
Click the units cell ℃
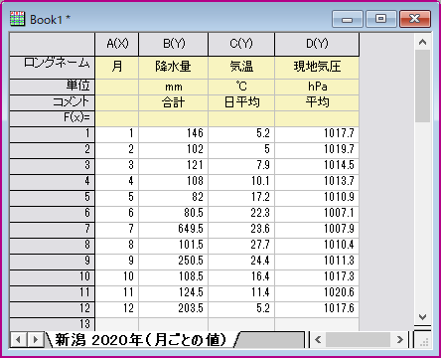[241, 87]
